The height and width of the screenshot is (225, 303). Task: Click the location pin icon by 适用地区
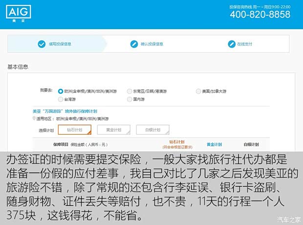point(34,119)
